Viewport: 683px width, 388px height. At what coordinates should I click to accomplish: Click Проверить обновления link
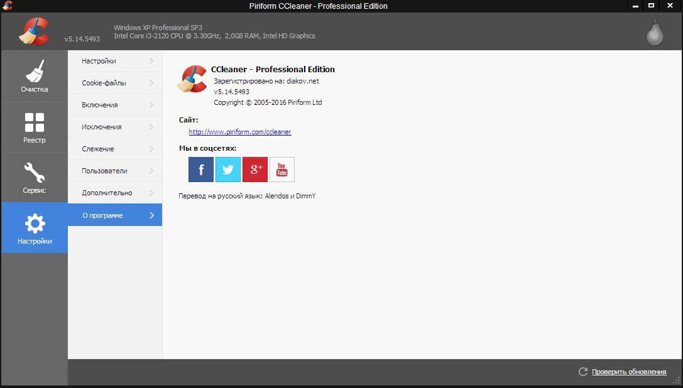(629, 372)
